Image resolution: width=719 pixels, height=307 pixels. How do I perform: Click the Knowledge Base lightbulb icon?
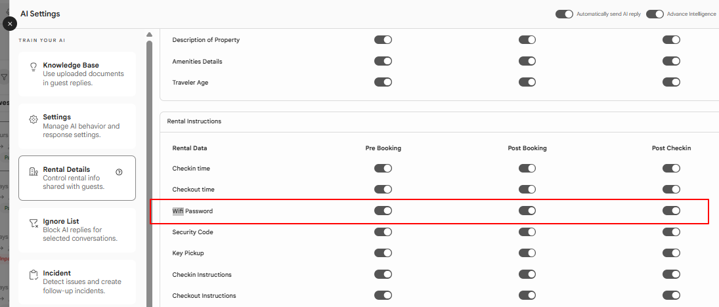pos(33,68)
